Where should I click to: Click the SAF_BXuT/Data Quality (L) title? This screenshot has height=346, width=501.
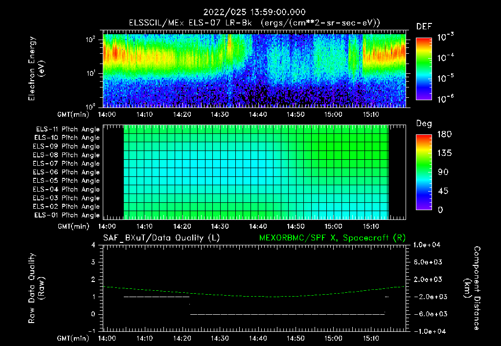click(161, 238)
